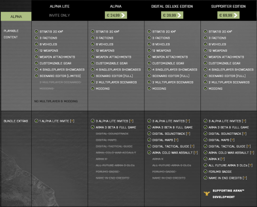Click Alpha column's SCENARIO EDITOR (FULL) text
This screenshot has height=207, width=257.
click(x=114, y=76)
